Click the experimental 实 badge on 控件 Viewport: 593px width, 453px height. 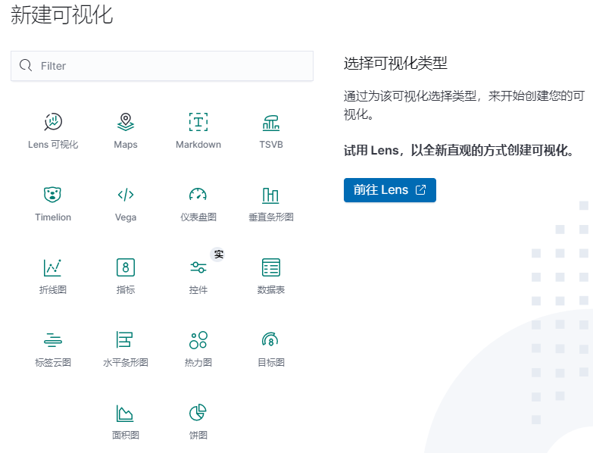[219, 254]
